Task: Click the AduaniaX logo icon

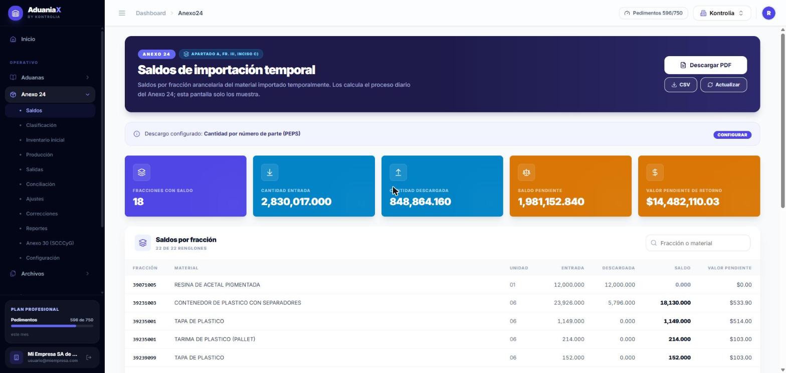Action: click(x=16, y=13)
